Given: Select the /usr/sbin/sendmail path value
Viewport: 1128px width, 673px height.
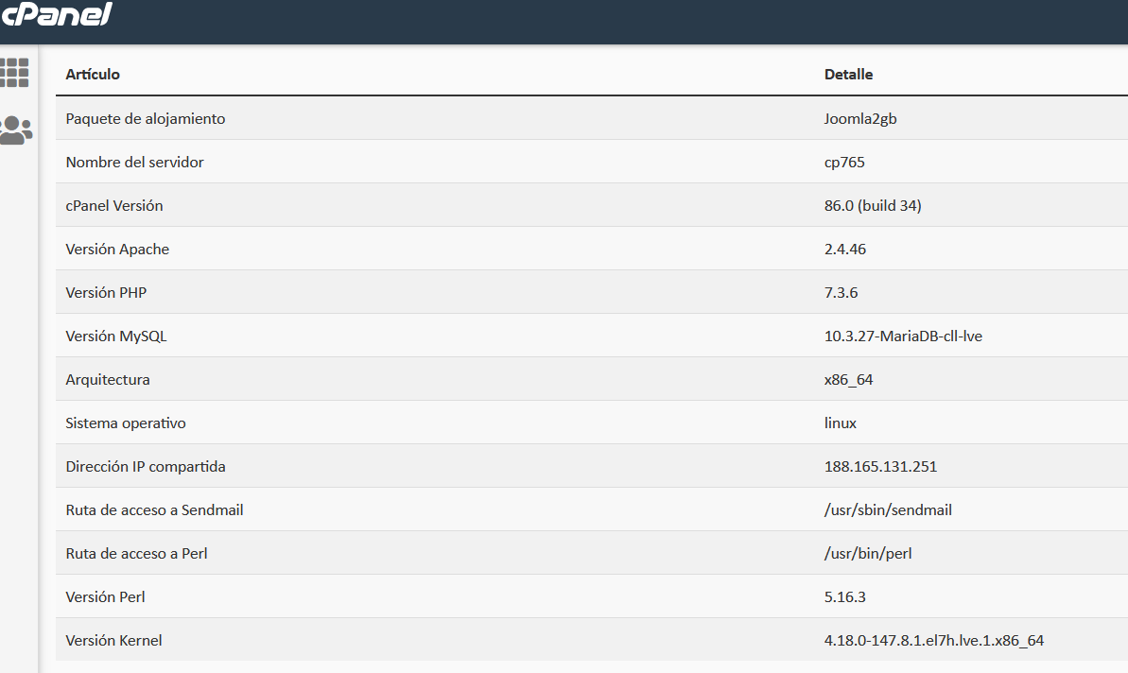Looking at the screenshot, I should click(x=888, y=510).
